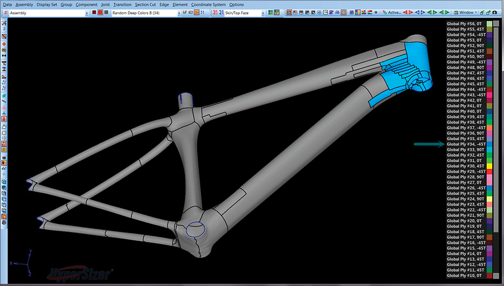Open the Coordinate System menu
Image resolution: width=504 pixels, height=286 pixels.
pyautogui.click(x=208, y=4)
